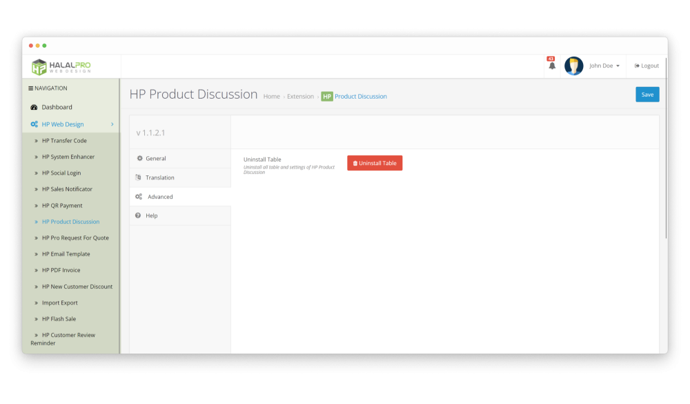
Task: Click the green HP badge in breadcrumb
Action: 327,97
